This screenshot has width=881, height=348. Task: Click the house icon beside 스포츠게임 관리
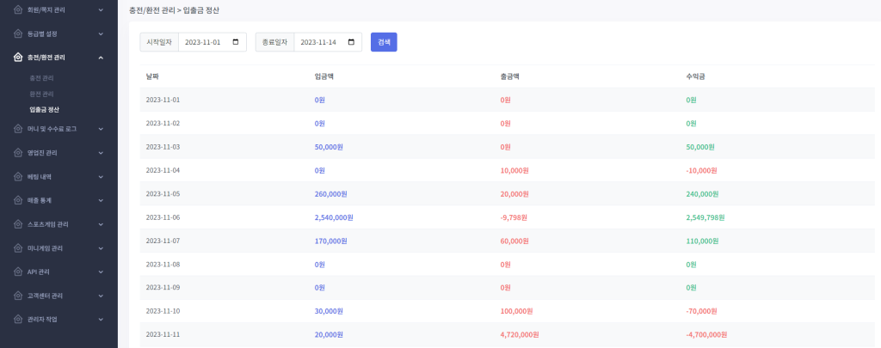18,224
